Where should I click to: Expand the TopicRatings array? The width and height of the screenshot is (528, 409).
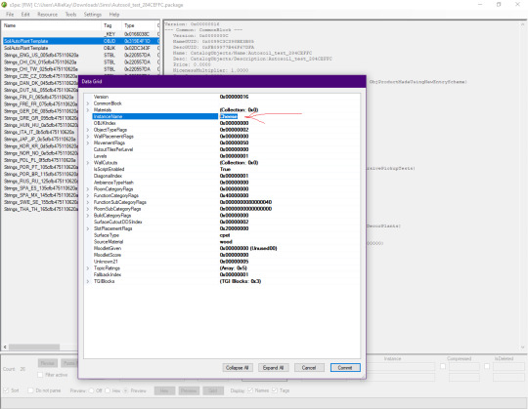88,268
